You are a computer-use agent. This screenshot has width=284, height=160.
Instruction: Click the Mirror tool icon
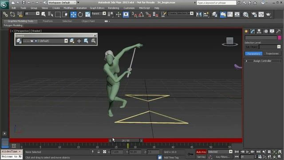(199, 14)
